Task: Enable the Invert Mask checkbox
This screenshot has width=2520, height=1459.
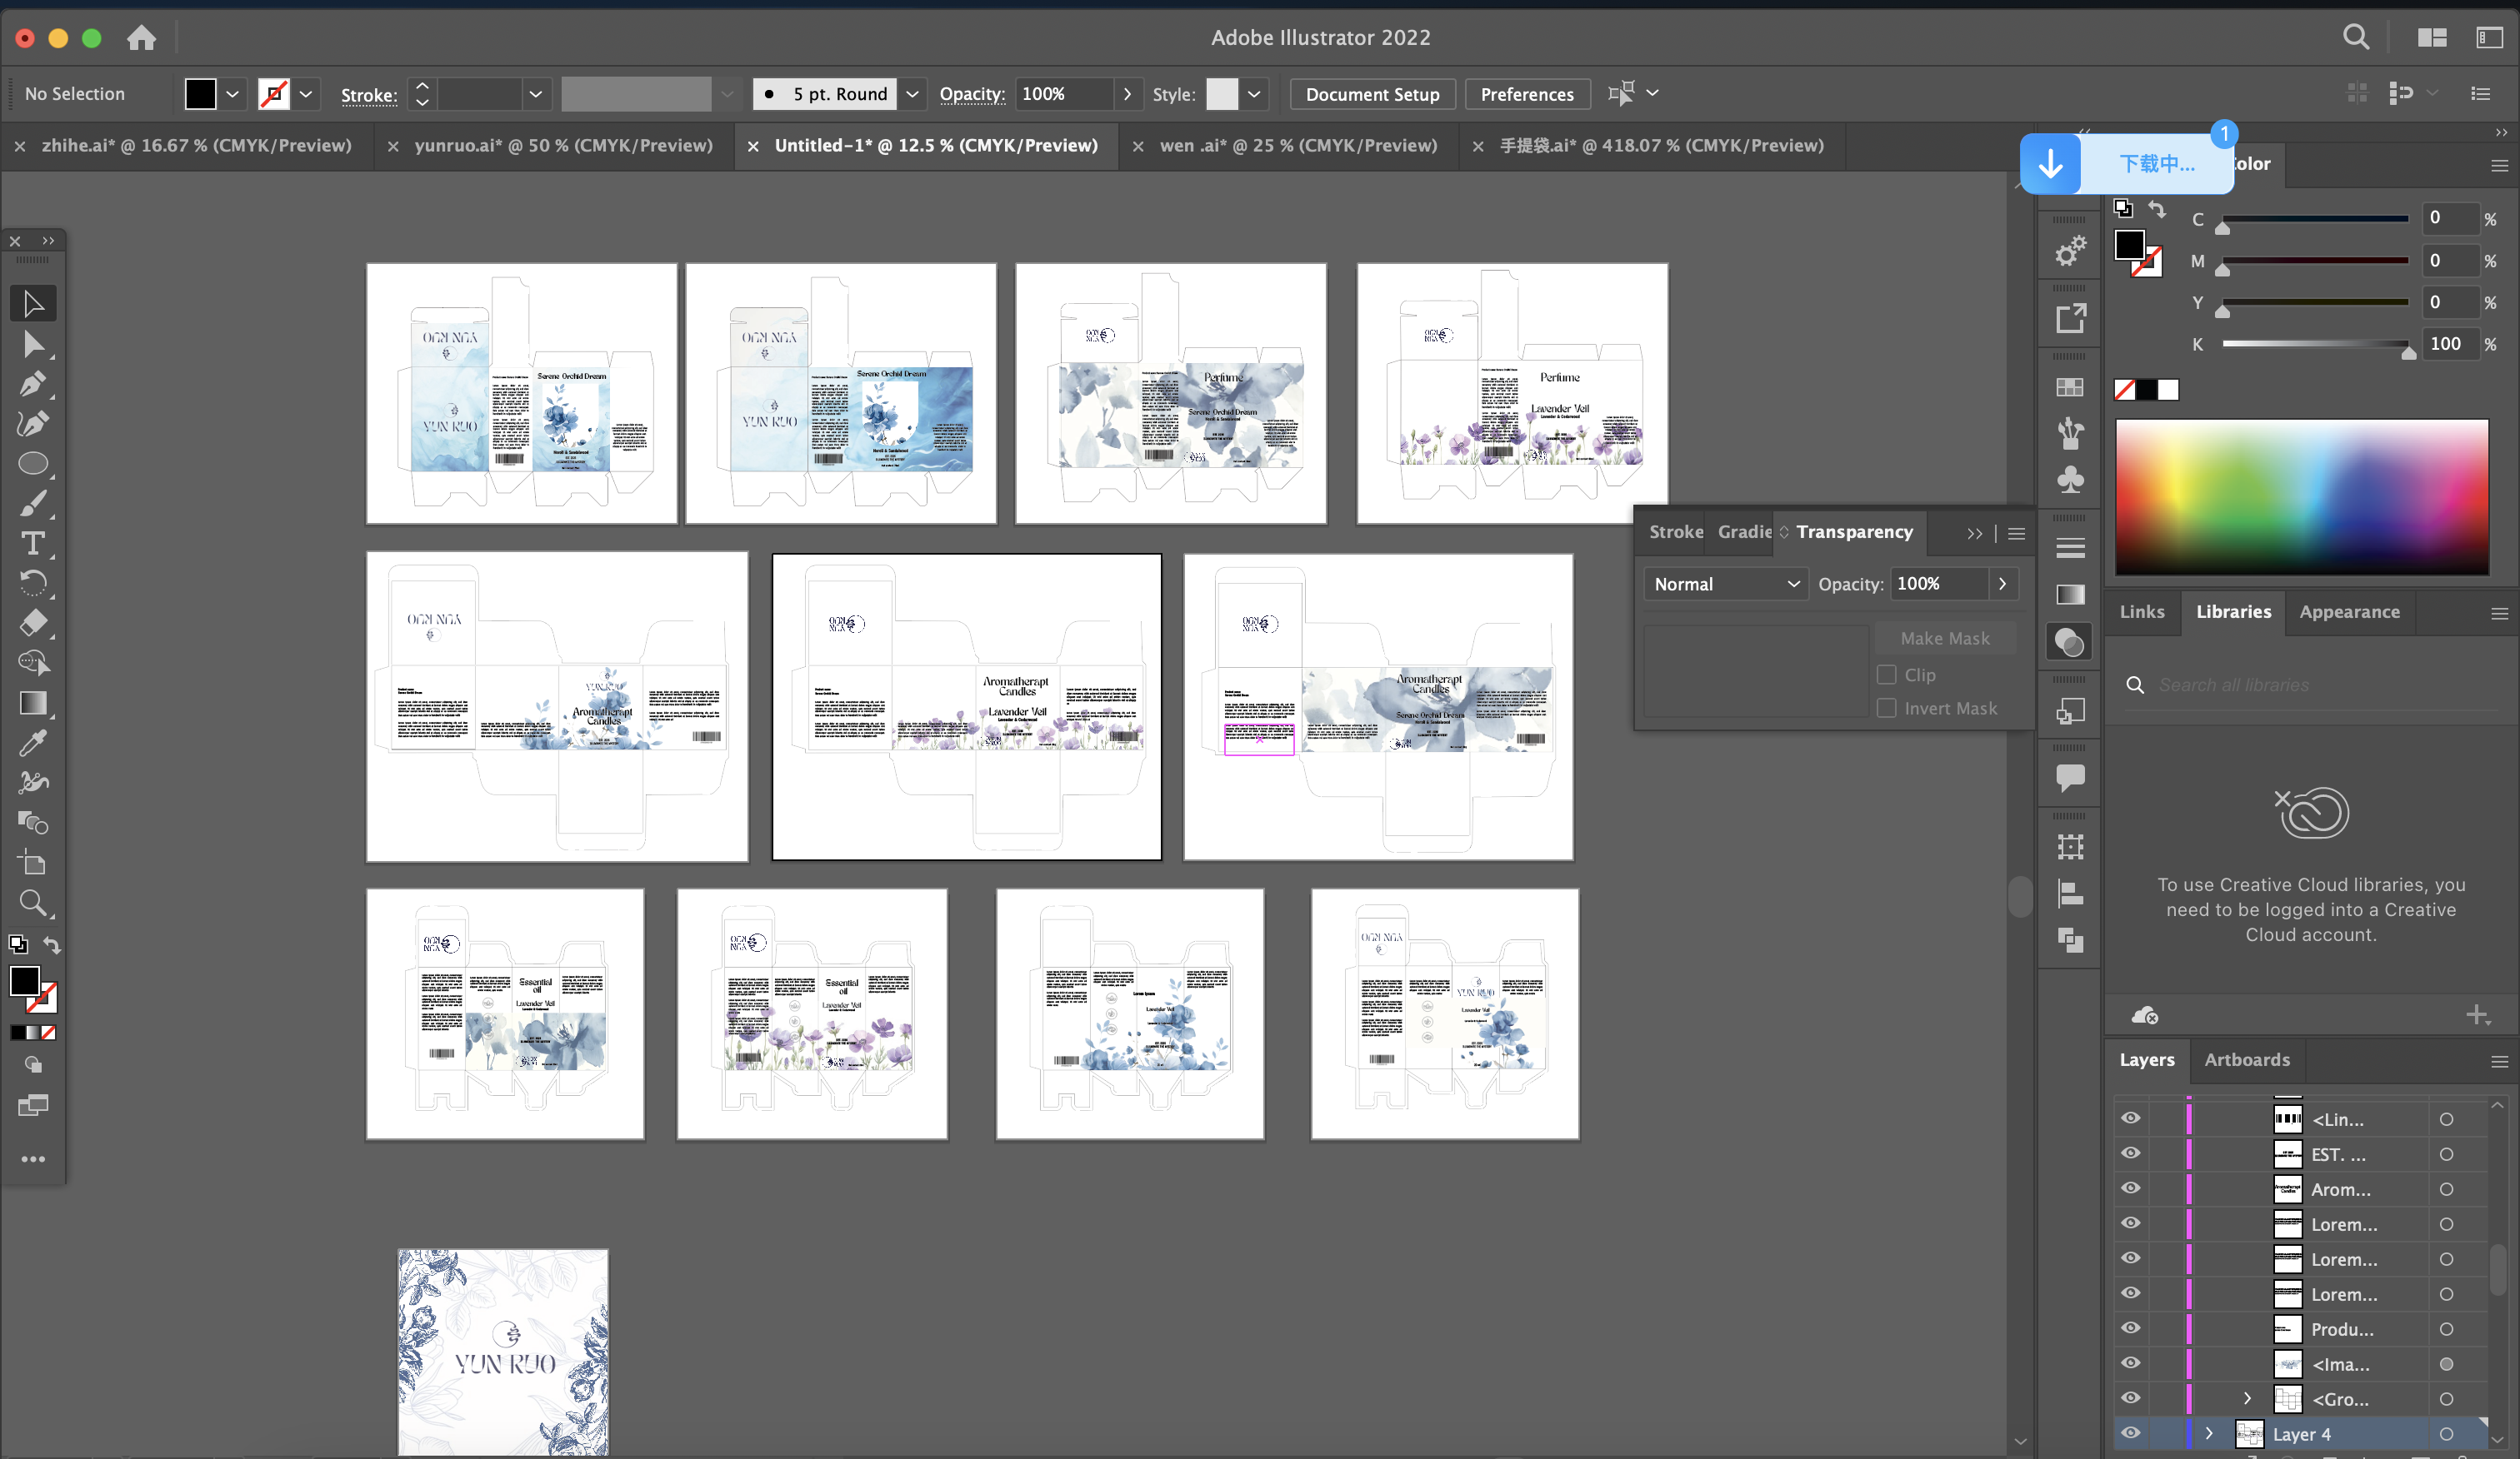Action: click(x=1887, y=708)
